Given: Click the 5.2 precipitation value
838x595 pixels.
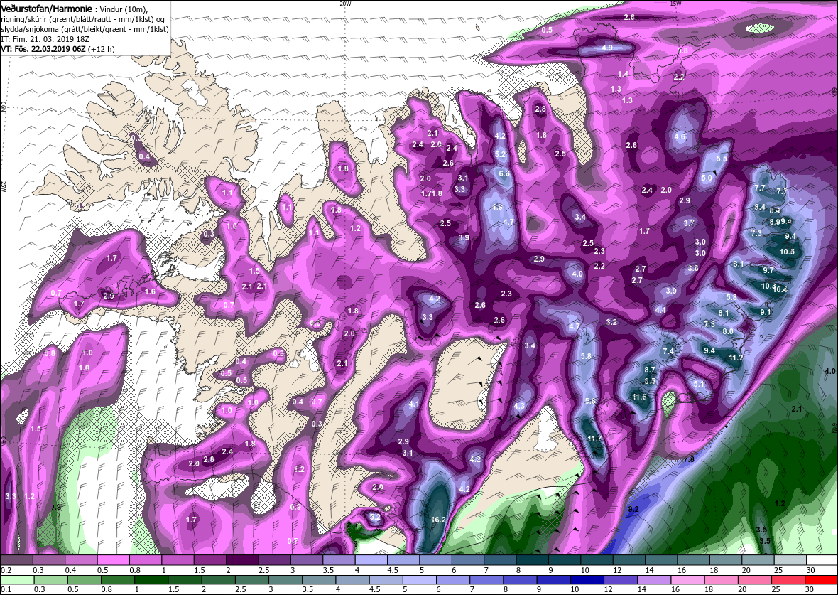Looking at the screenshot, I should [x=500, y=154].
